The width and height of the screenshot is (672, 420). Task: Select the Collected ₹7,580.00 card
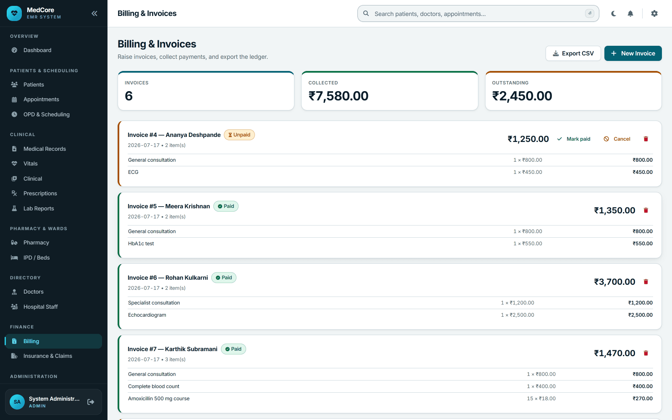coord(390,91)
